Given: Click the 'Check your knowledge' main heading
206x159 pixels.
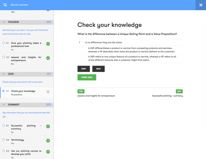Looking at the screenshot, I should (x=109, y=25).
